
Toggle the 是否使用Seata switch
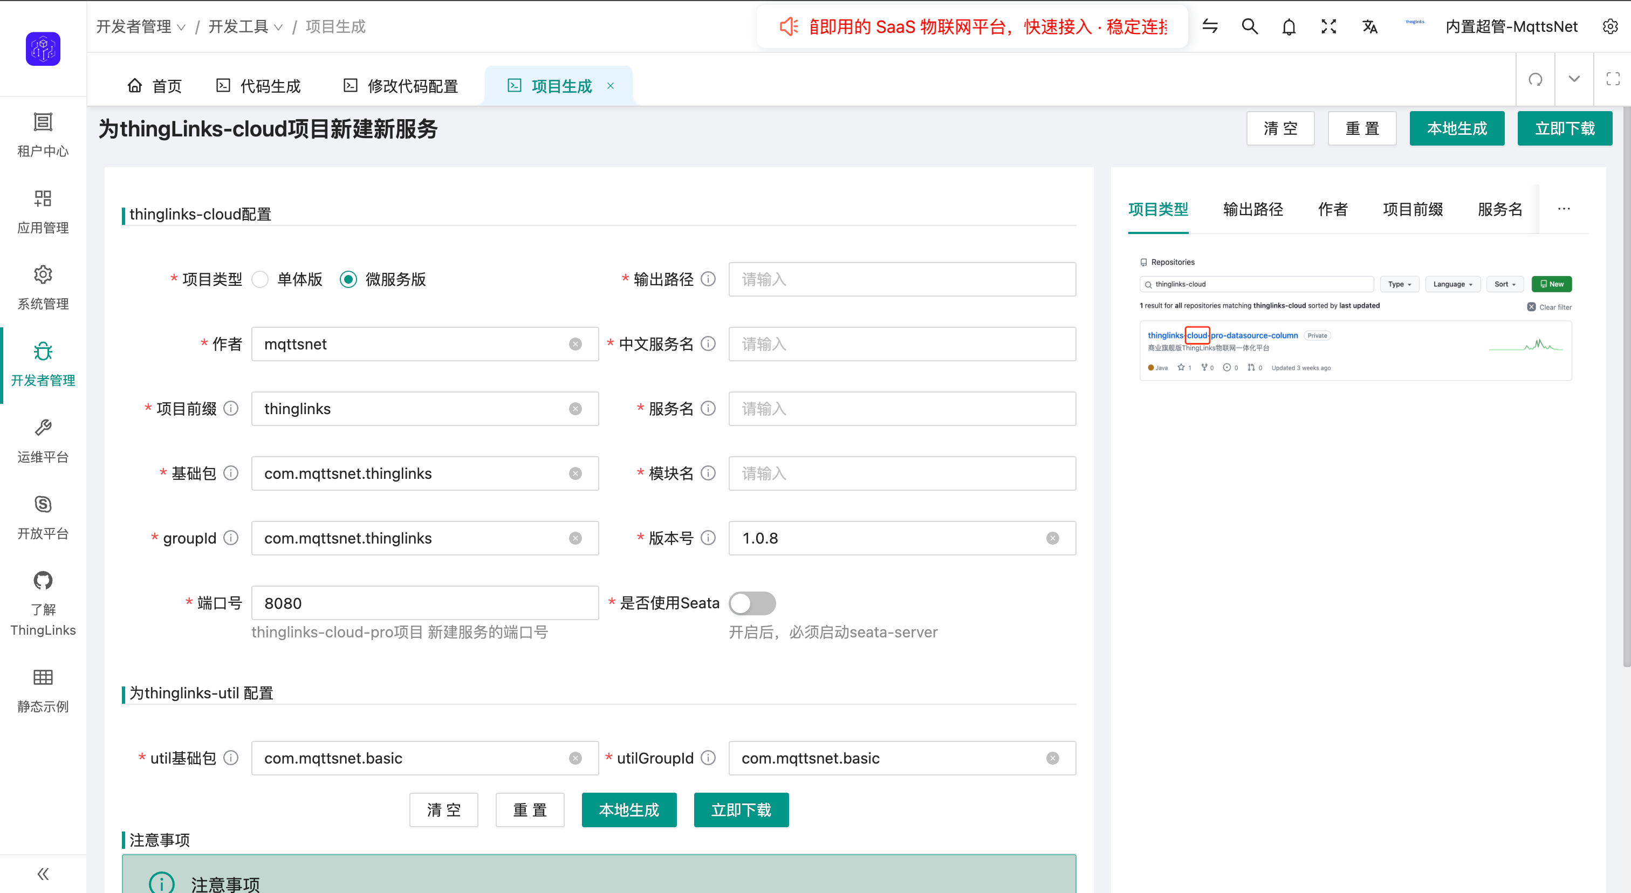[752, 603]
